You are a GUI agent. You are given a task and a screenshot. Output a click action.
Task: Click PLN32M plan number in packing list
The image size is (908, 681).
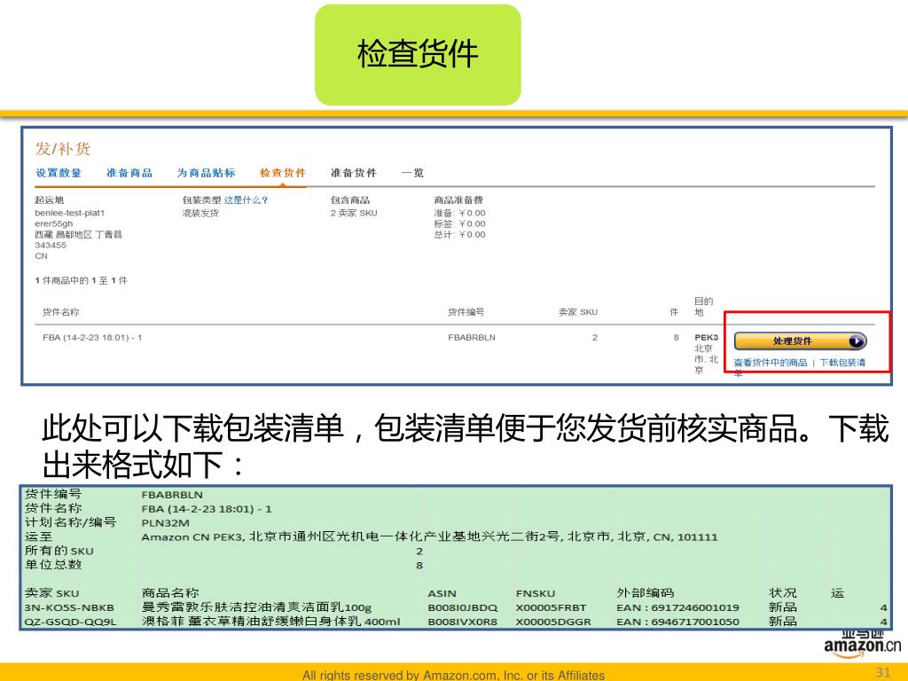pos(166,523)
